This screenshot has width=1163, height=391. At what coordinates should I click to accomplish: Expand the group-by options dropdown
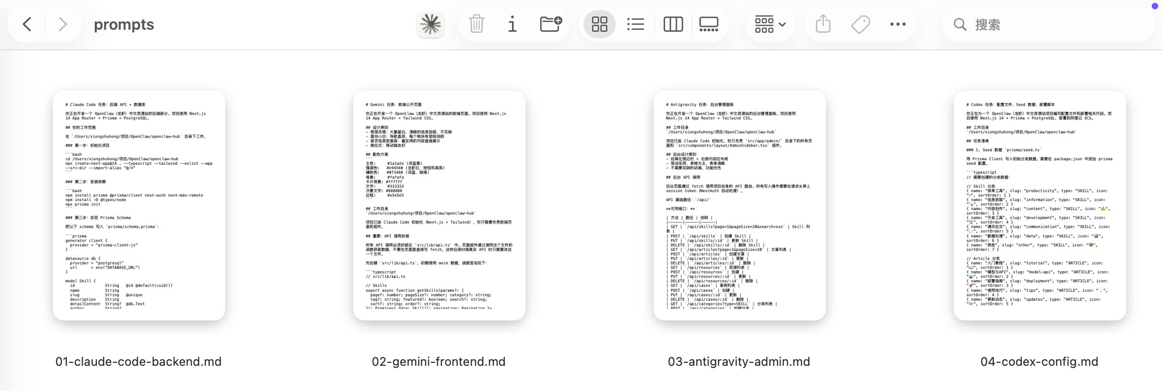click(770, 24)
